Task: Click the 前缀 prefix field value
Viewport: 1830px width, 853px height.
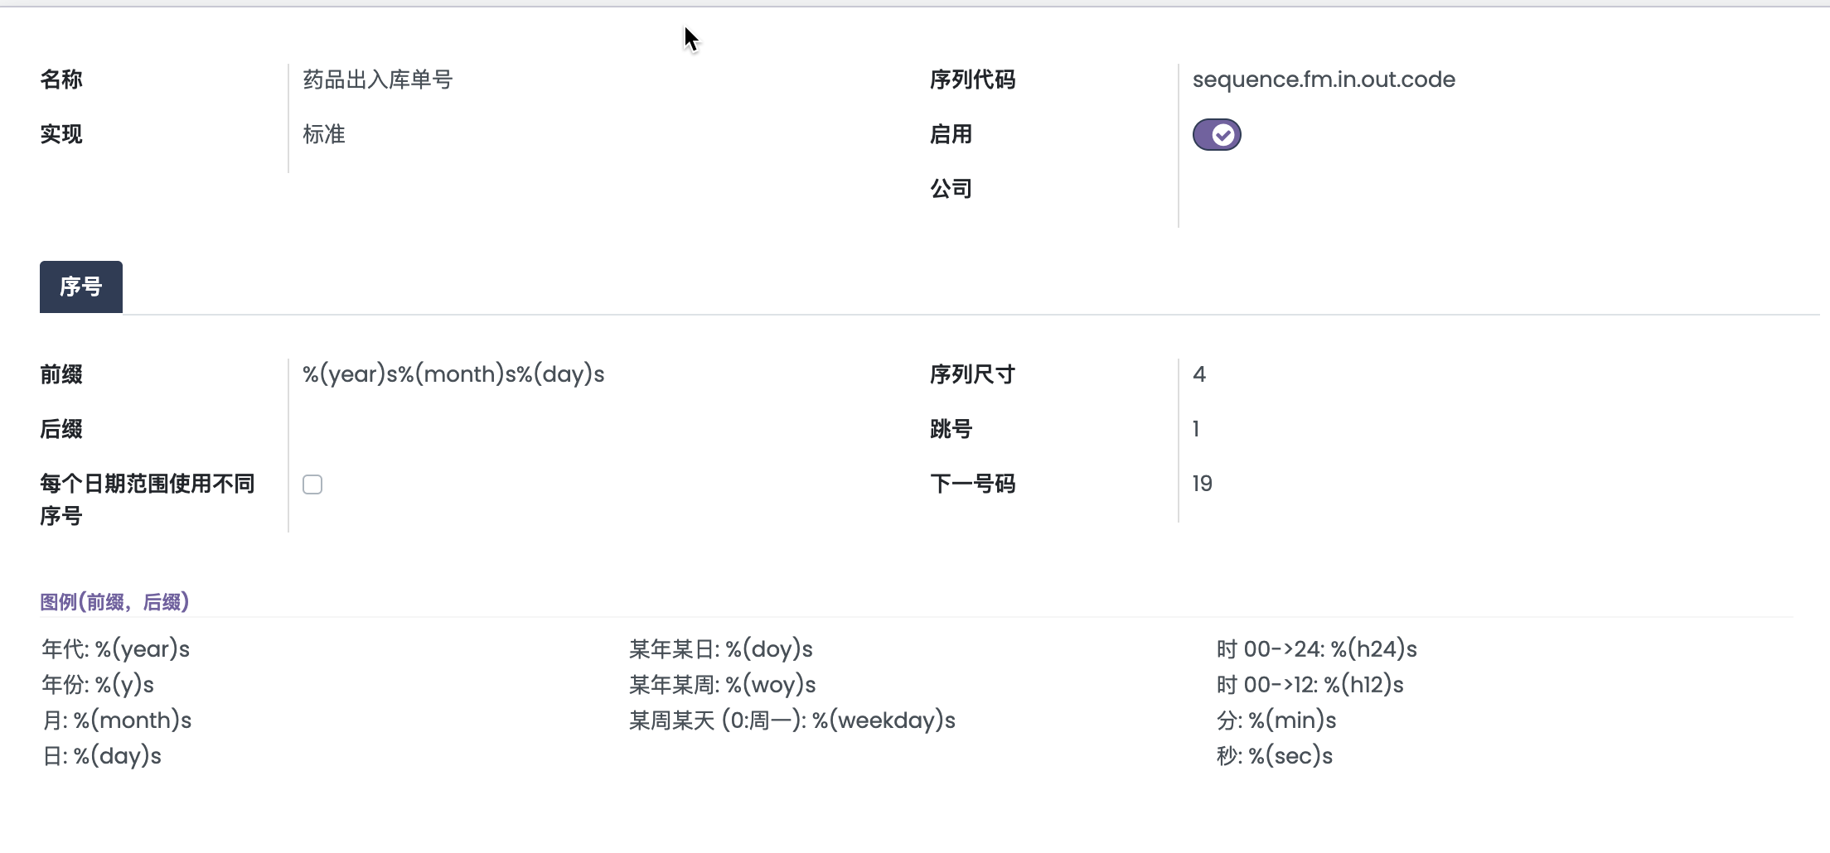Action: [453, 374]
